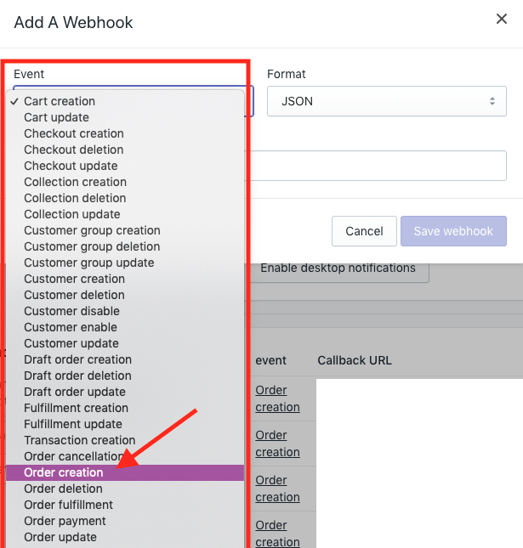Choose Cart update event option
Viewport: 523px width, 548px height.
(125, 117)
